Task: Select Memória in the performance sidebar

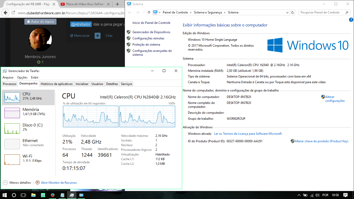Action: [28, 113]
